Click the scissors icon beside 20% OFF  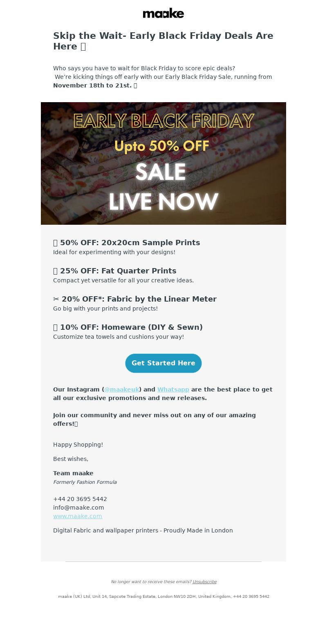point(56,299)
